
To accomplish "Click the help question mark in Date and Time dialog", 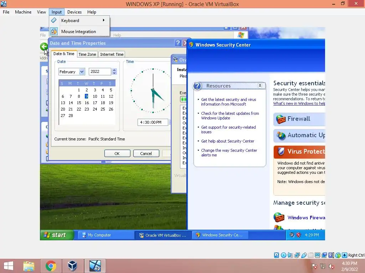I will (178, 43).
